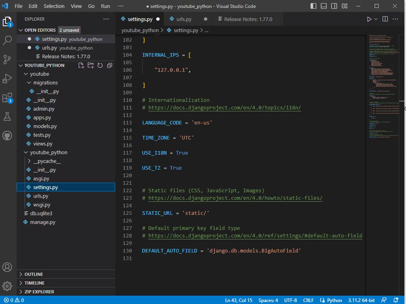This screenshot has width=406, height=304.
Task: Click Ln 43, Col 15 in status bar
Action: pyautogui.click(x=238, y=300)
